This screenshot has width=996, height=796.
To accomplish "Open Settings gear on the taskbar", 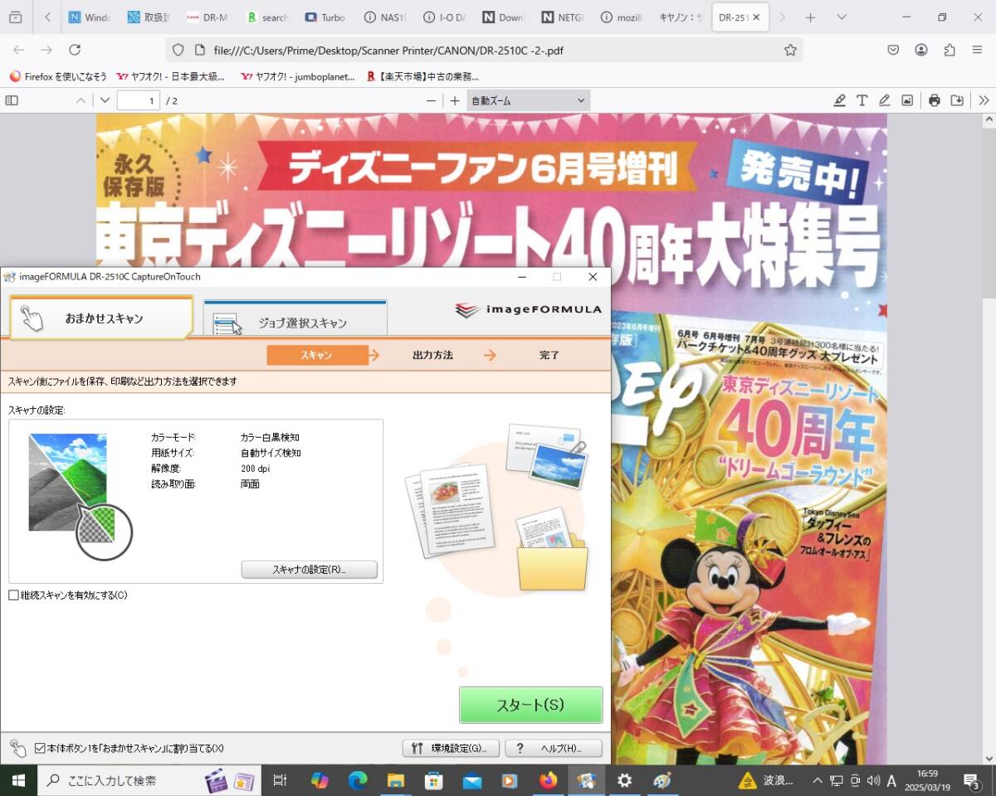I will point(624,780).
